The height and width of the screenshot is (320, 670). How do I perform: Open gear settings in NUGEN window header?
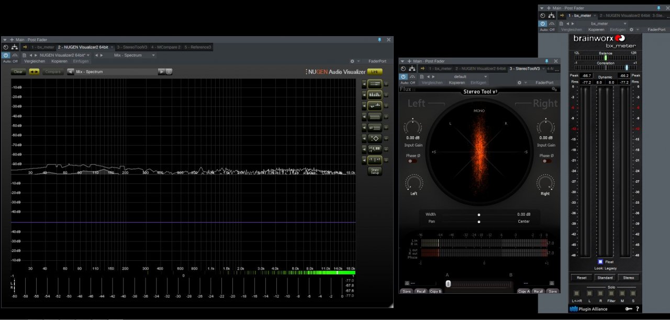pyautogui.click(x=352, y=61)
